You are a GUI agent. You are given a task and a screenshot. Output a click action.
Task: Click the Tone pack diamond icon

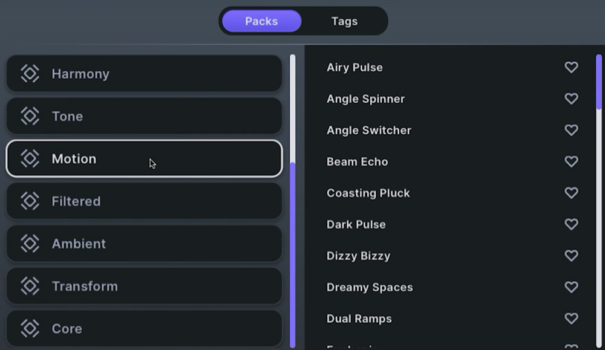(x=30, y=116)
